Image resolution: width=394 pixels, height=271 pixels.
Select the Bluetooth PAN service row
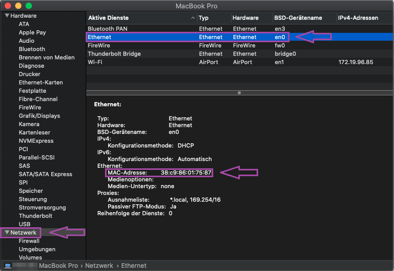(x=239, y=29)
